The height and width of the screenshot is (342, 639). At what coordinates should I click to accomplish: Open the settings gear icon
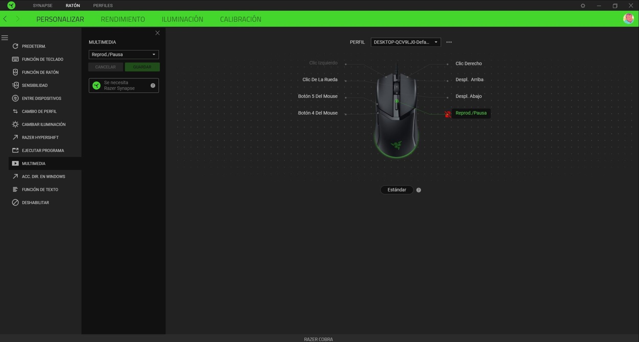[583, 6]
